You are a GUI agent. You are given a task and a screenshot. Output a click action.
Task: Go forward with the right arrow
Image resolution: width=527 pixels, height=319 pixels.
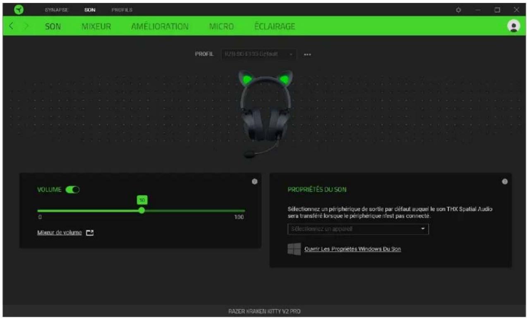[x=26, y=26]
